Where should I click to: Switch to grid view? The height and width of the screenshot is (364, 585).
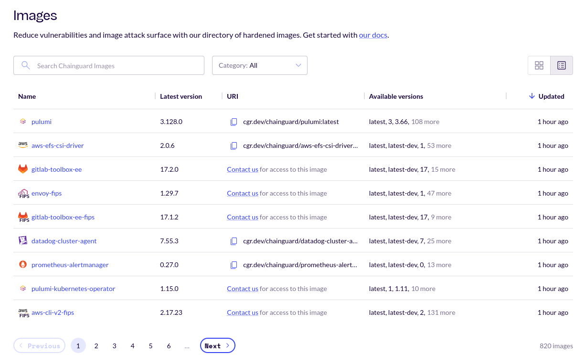(539, 65)
